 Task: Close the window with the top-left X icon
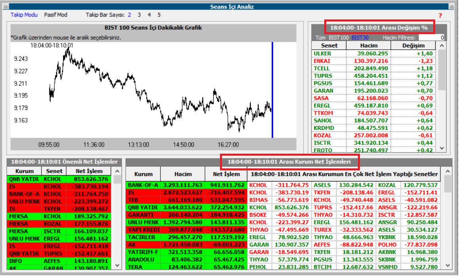[6, 6]
